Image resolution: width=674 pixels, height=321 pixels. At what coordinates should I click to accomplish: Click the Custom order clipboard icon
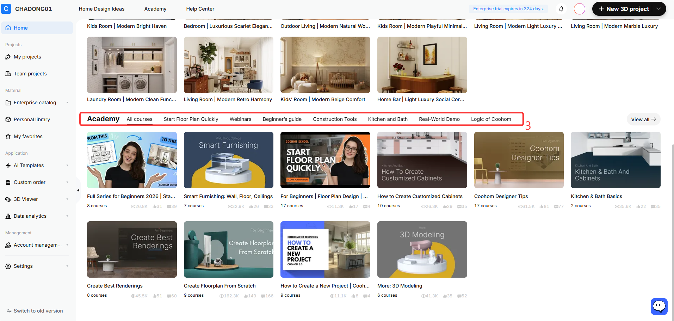point(8,182)
